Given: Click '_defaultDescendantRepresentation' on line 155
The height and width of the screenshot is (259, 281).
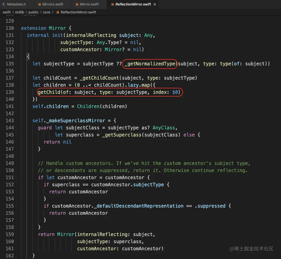Looking at the screenshot, I should click(x=139, y=206).
